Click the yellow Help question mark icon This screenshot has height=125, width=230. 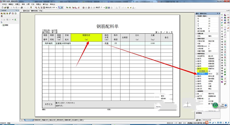click(31, 7)
